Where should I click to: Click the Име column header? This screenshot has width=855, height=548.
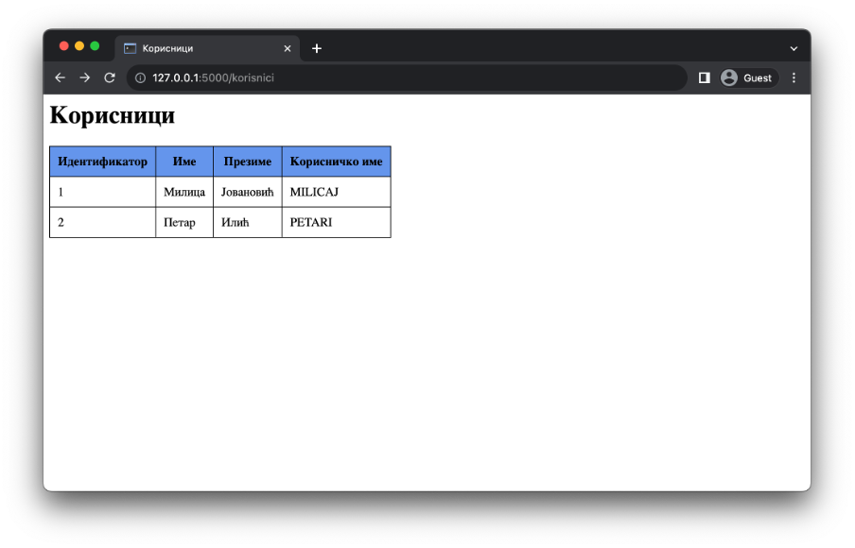(184, 162)
